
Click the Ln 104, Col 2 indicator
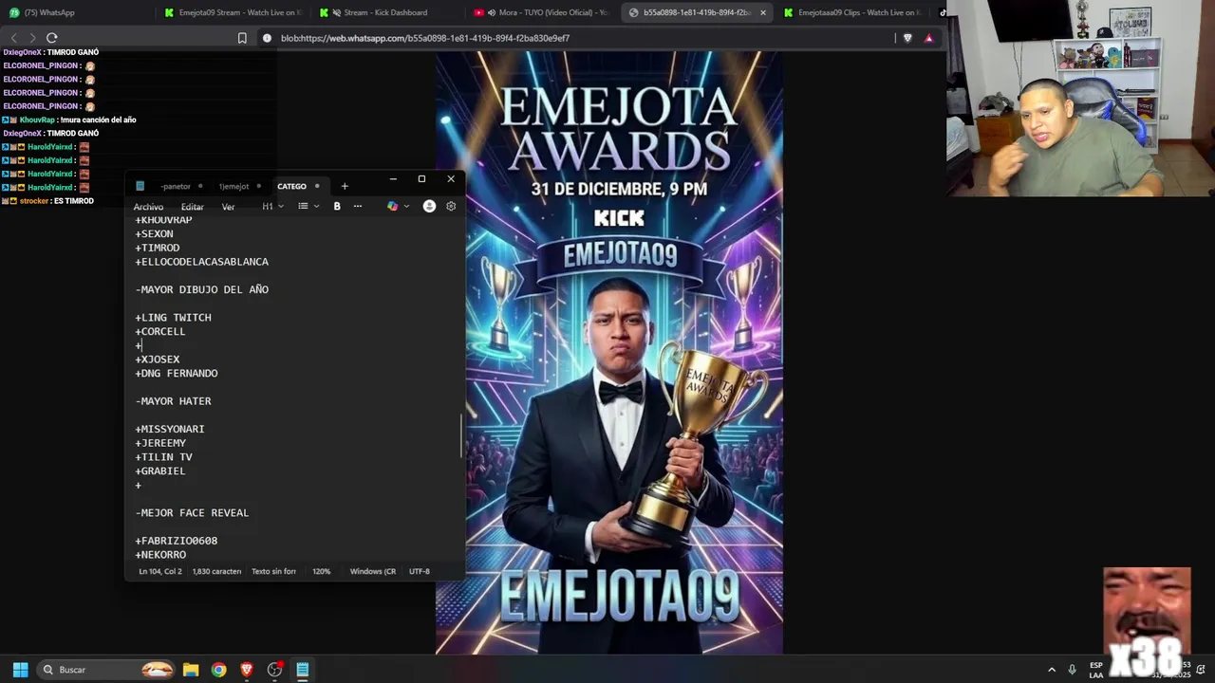tap(160, 571)
